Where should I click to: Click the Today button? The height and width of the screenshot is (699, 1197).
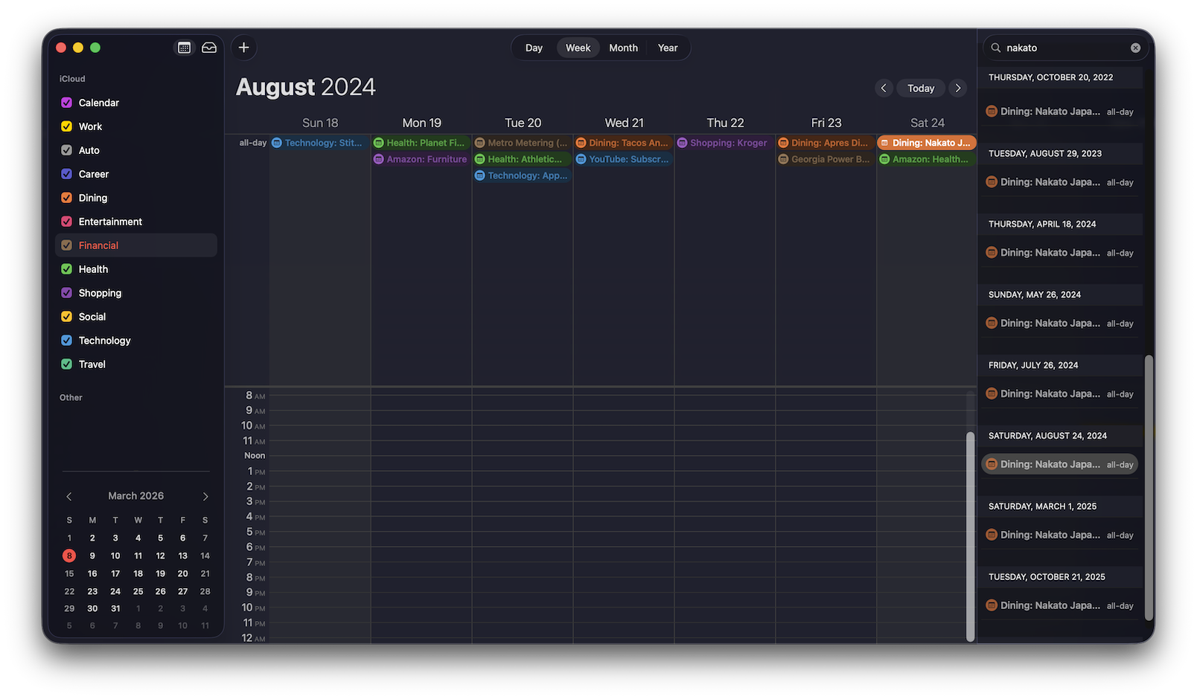pyautogui.click(x=921, y=88)
